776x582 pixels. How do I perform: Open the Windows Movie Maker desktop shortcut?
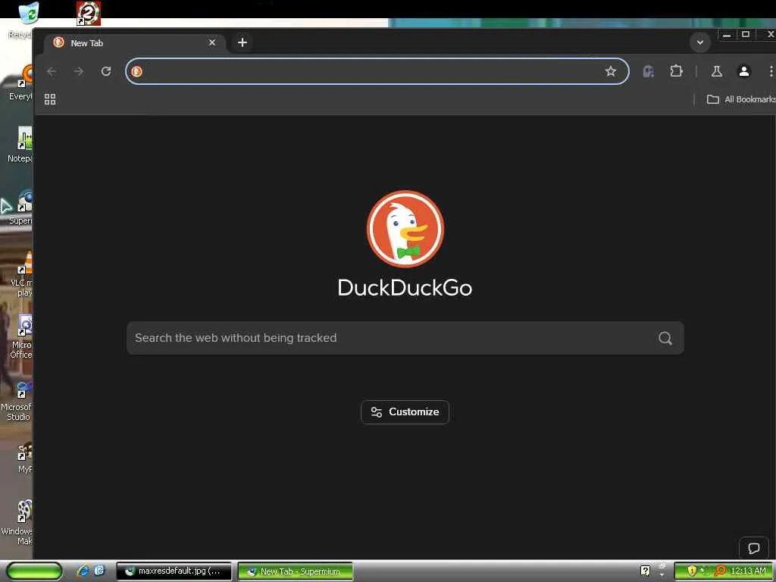(20, 522)
